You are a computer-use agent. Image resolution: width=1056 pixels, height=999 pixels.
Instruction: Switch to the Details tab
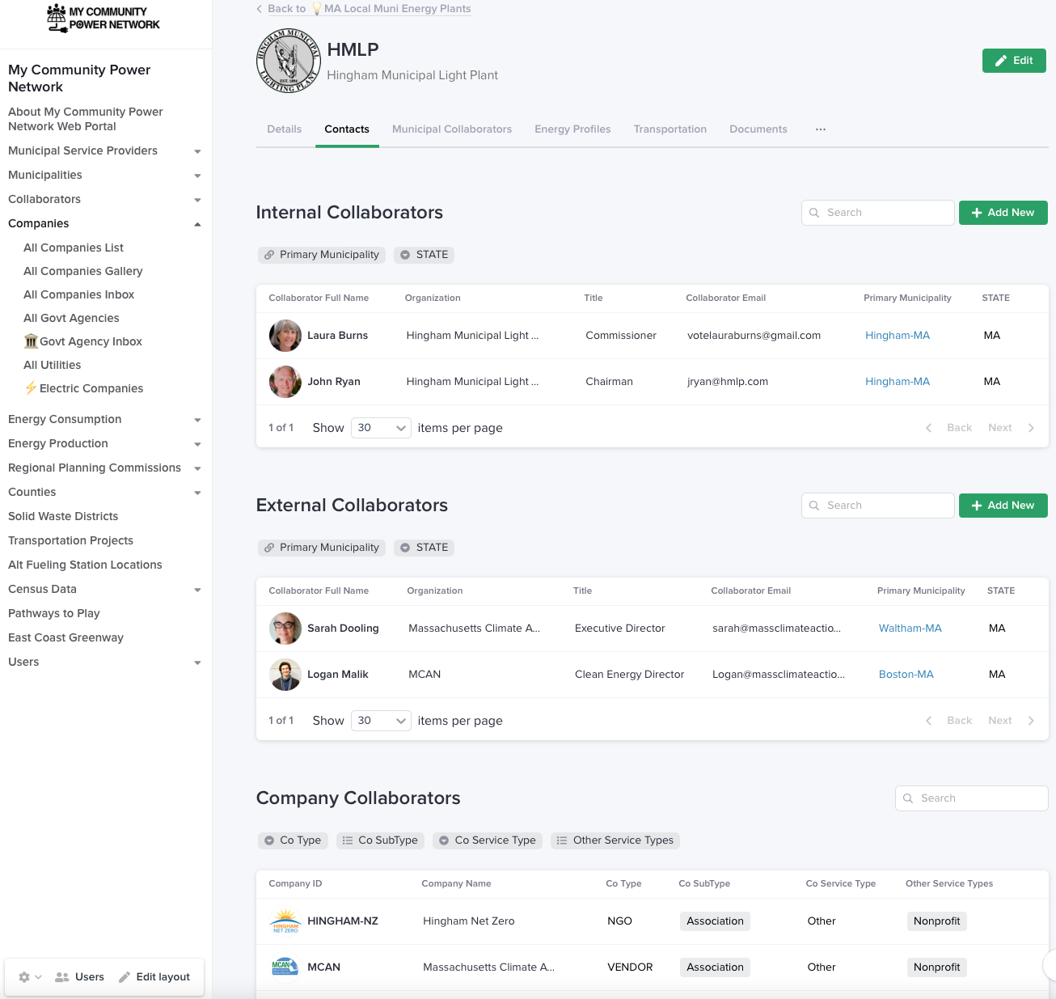(x=285, y=129)
